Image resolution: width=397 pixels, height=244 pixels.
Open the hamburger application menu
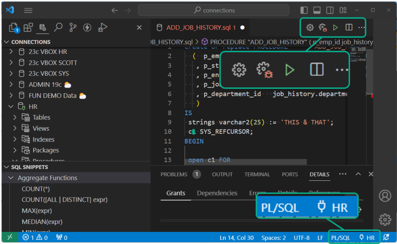pos(28,10)
